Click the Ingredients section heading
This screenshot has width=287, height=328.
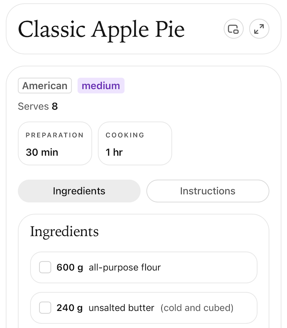[x=64, y=232]
